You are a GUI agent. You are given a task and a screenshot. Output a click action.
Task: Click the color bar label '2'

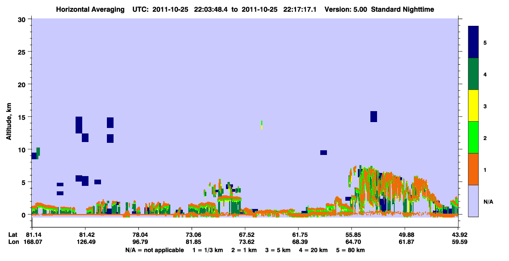pyautogui.click(x=485, y=138)
